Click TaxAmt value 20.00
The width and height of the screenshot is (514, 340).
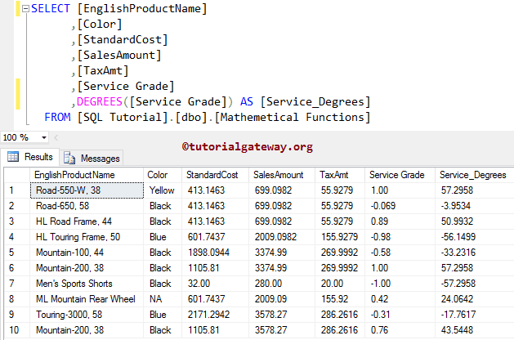pos(340,284)
